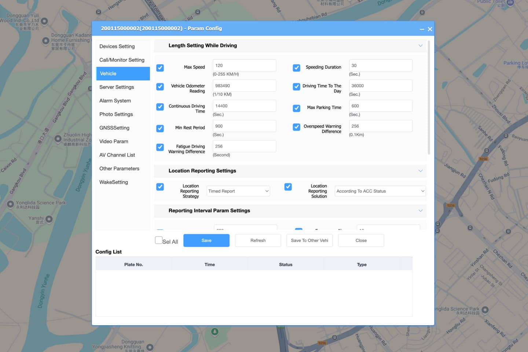Screen dimensions: 528x352
Task: Click the Save button
Action: [x=206, y=241]
